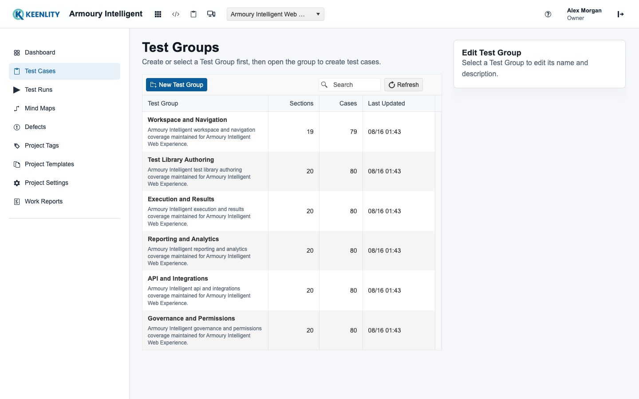Open Mind Maps page
The height and width of the screenshot is (399, 639).
coord(64,109)
